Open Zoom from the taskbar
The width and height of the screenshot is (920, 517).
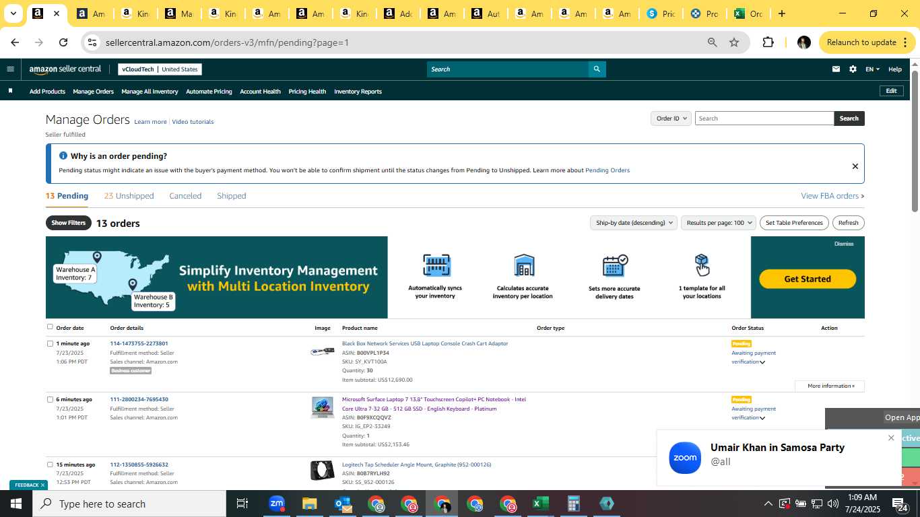click(276, 504)
